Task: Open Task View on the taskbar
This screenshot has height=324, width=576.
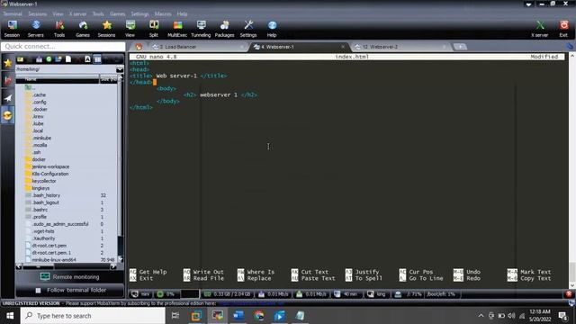Action: pyautogui.click(x=175, y=316)
